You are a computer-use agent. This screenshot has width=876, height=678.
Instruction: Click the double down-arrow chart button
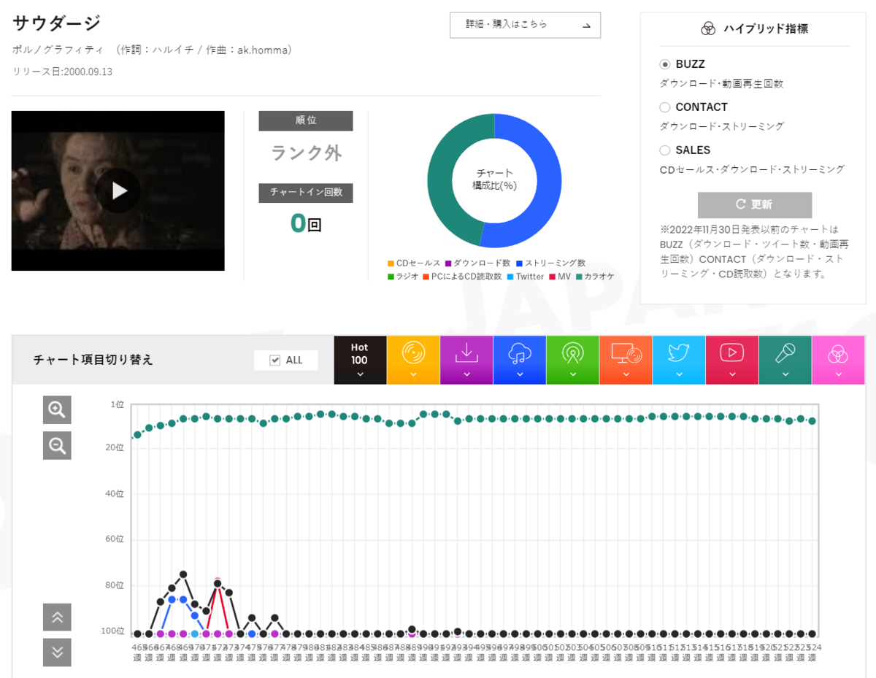(x=57, y=652)
